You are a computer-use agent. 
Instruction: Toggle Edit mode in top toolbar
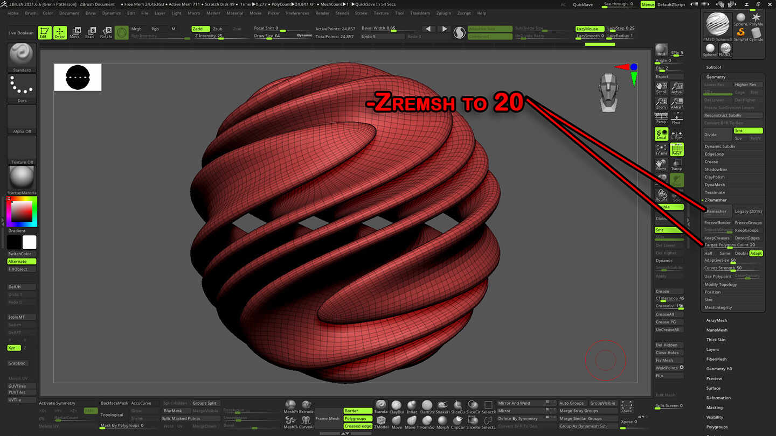(45, 33)
